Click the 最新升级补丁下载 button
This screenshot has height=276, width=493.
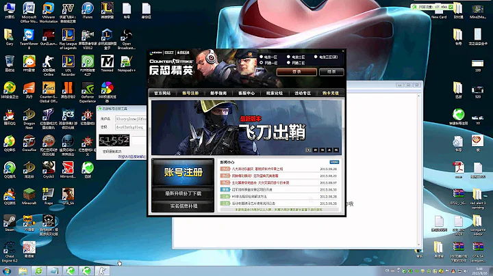point(183,193)
